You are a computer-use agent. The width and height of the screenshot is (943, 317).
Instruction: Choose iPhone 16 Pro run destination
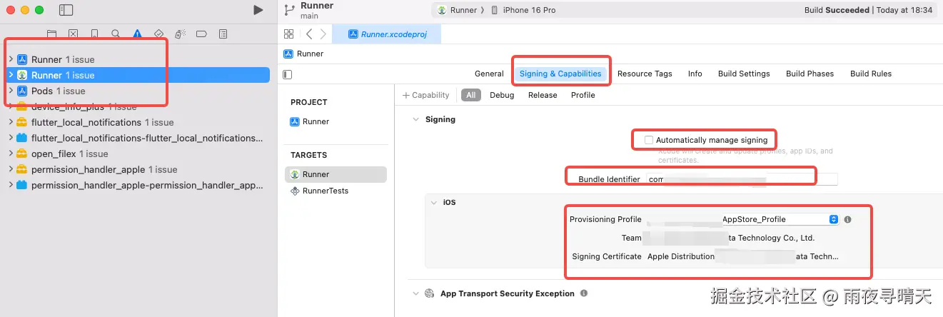[528, 10]
